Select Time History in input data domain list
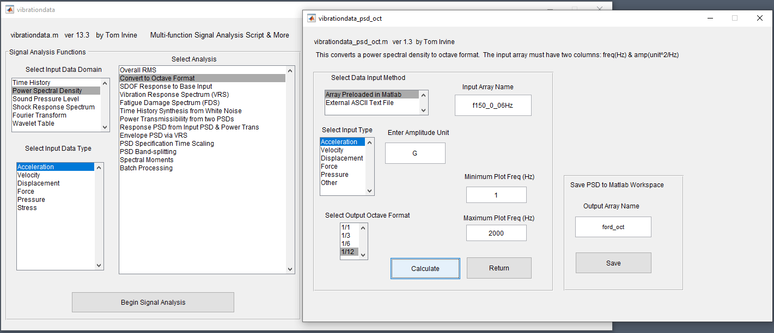This screenshot has height=333, width=774. pyautogui.click(x=56, y=83)
